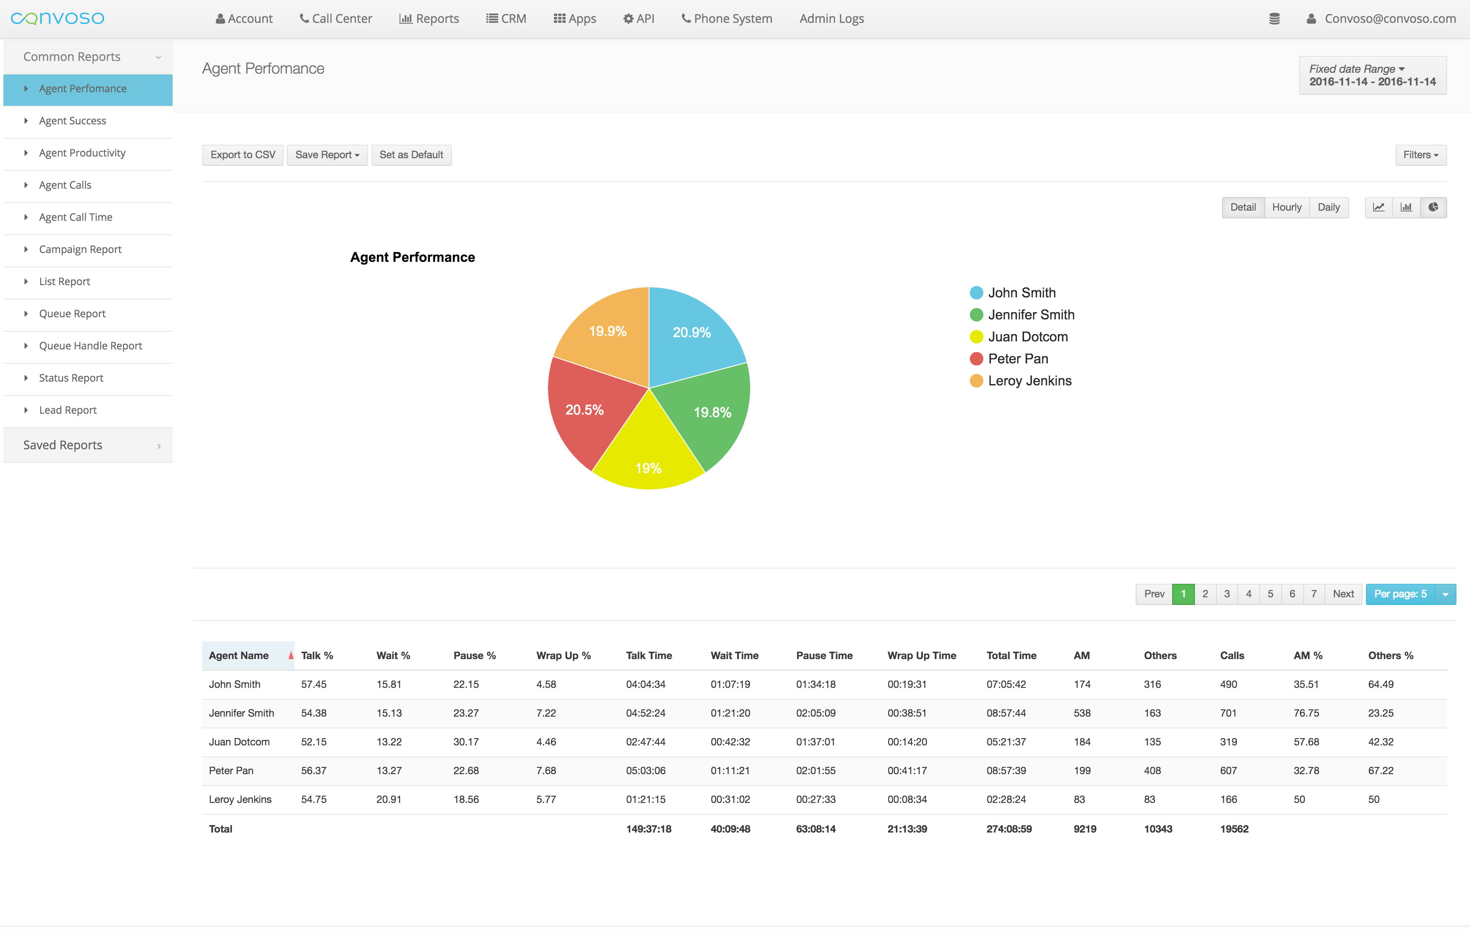The height and width of the screenshot is (929, 1470).
Task: Open the Filters dropdown
Action: [1420, 155]
